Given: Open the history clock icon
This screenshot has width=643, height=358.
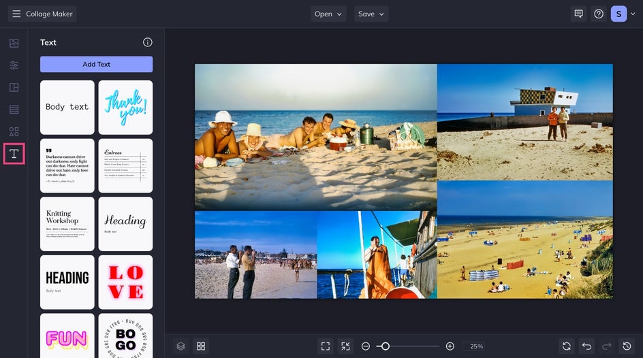Looking at the screenshot, I should [627, 346].
